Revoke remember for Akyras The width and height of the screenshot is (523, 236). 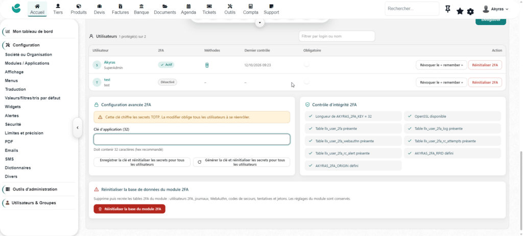click(x=441, y=65)
